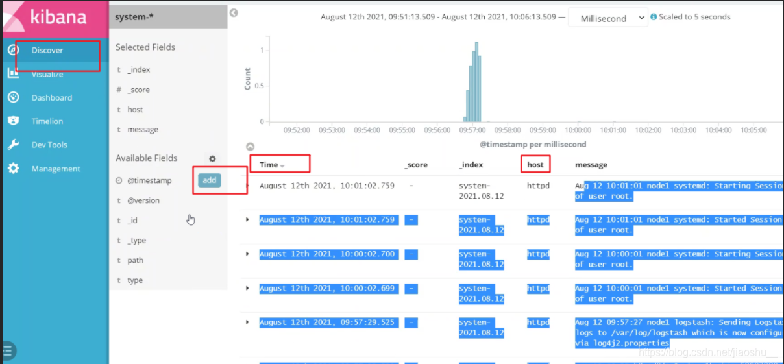Click the _score column header

point(416,165)
